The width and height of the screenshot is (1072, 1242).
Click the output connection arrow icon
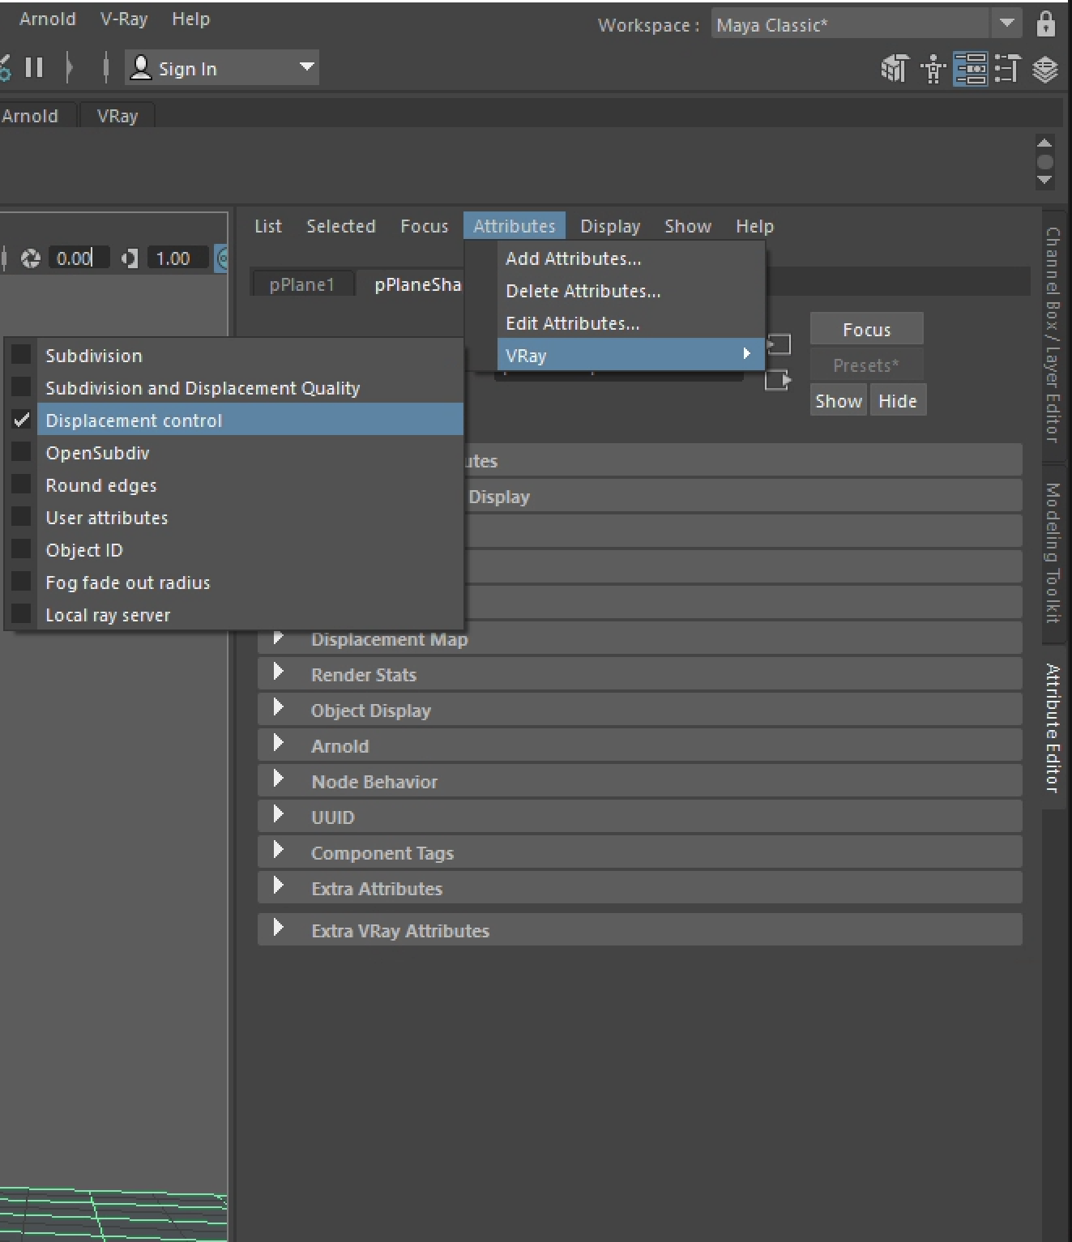coord(777,379)
